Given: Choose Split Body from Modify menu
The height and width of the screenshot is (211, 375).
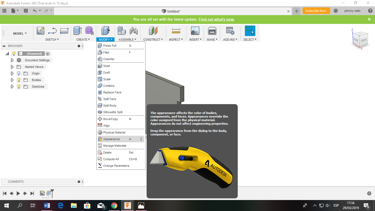Looking at the screenshot, I should [121, 105].
